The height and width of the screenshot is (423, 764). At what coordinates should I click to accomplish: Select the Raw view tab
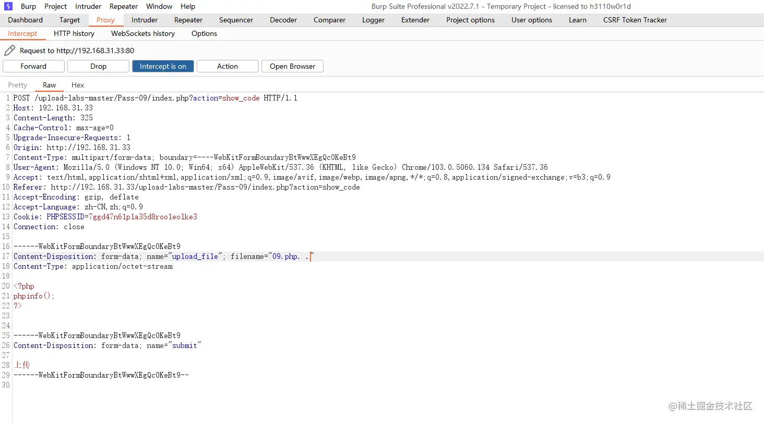50,85
